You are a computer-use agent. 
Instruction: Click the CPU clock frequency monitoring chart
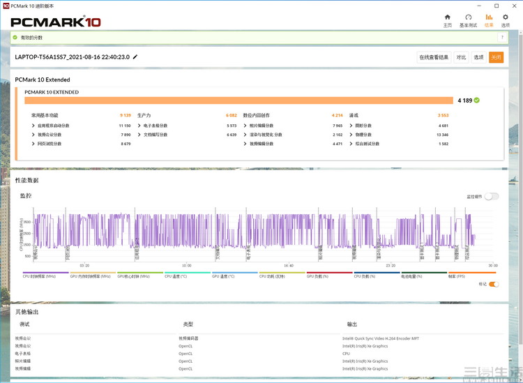point(264,234)
